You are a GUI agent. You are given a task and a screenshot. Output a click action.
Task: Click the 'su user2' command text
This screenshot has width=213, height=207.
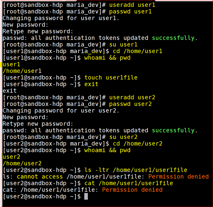pos(123,137)
